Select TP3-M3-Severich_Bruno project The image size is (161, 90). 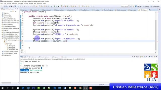click(10, 53)
